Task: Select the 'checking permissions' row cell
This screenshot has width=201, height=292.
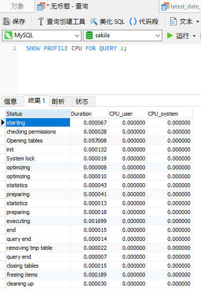Action: click(38, 132)
